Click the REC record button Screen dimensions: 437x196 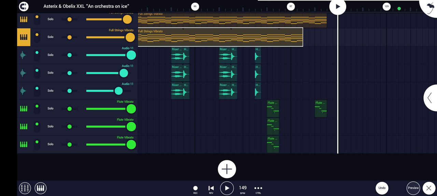click(x=195, y=190)
